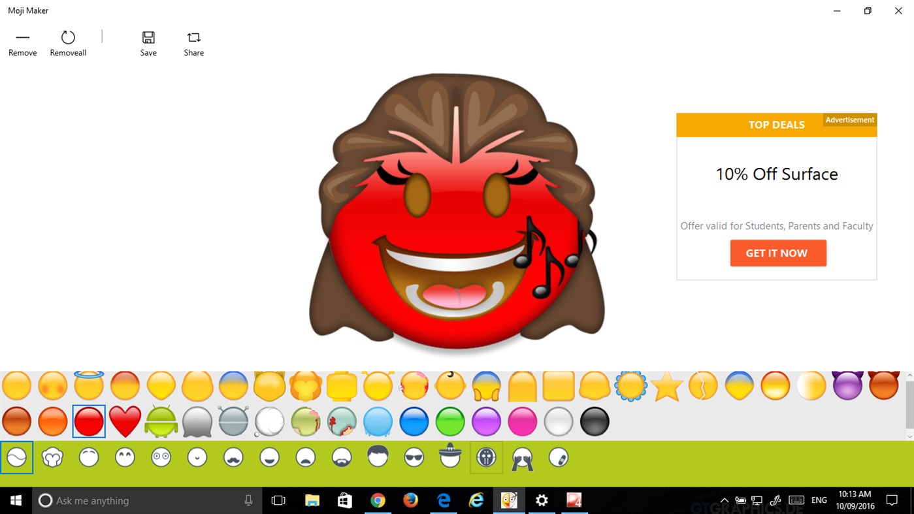
Task: Click Remove to delete last feature
Action: pos(22,42)
